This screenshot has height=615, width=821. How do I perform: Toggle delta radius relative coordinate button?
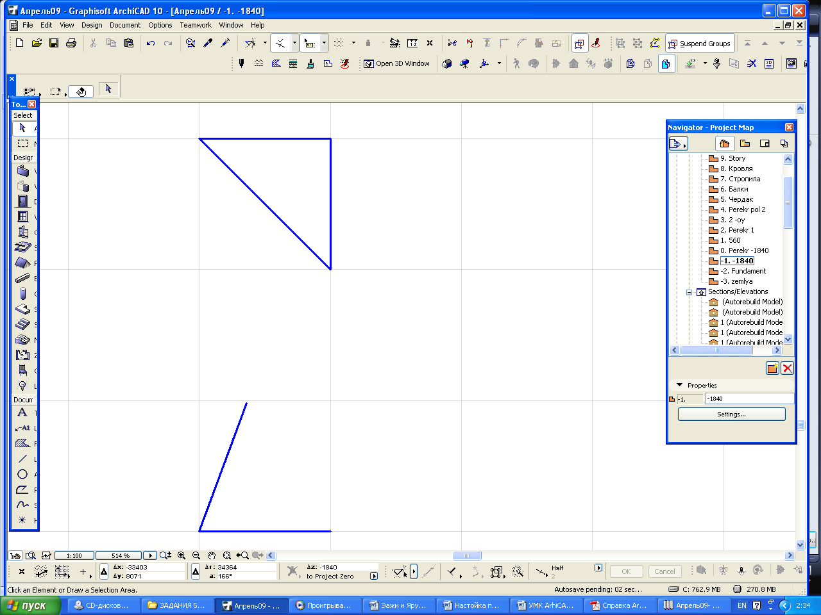pos(196,571)
